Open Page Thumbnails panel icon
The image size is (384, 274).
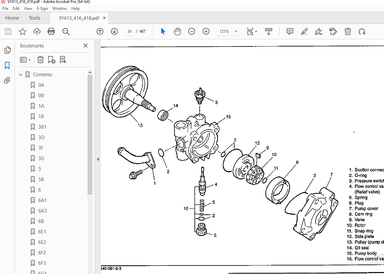[7, 50]
